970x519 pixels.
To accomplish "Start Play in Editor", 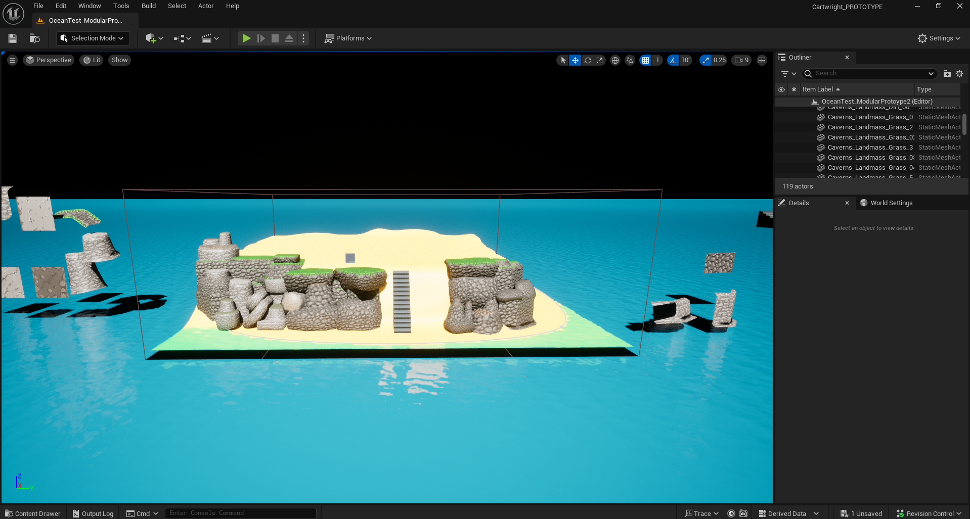I will click(x=246, y=38).
